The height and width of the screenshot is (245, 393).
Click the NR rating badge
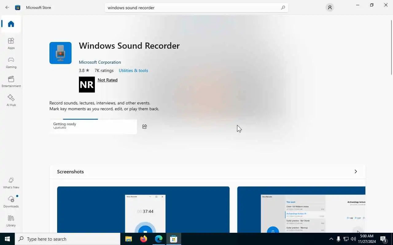87,85
